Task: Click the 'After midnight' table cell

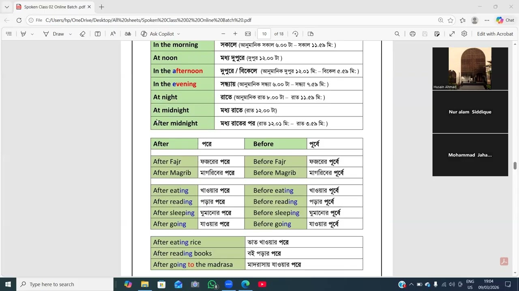Action: click(182, 123)
